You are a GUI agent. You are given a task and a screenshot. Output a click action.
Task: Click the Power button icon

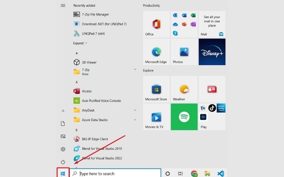(x=63, y=162)
